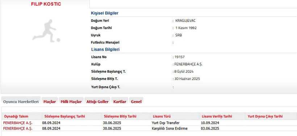
Task: Select 30.06.2025 in the Karşılıklı Sona Erdirme row
Action: (x=112, y=129)
